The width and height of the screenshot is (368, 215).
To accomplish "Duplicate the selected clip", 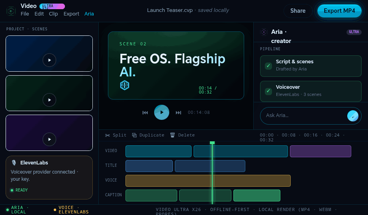I will tap(148, 135).
